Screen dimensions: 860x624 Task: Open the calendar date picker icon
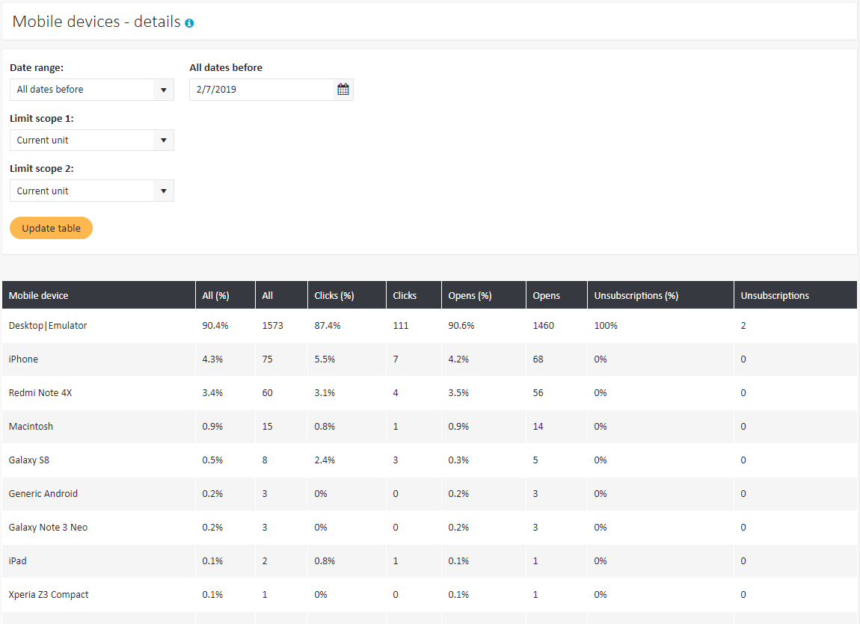343,90
